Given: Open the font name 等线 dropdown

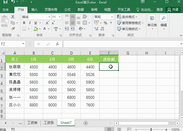Looking at the screenshot, I should [x=49, y=17].
